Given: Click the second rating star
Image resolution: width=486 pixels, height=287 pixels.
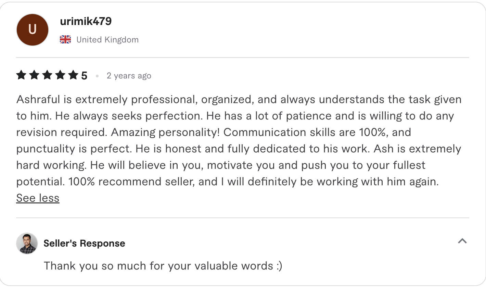Looking at the screenshot, I should 34,75.
